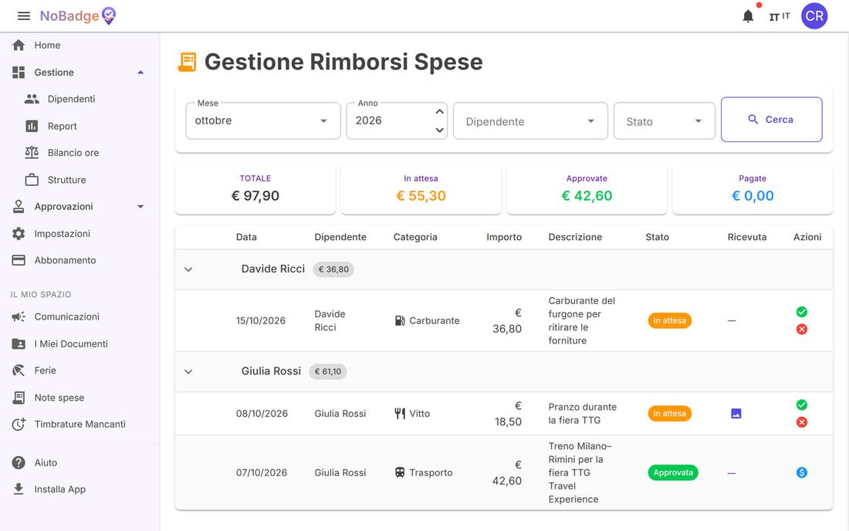Screen dimensions: 849x531
Task: Open the CR user avatar menu
Action: pyautogui.click(x=814, y=16)
